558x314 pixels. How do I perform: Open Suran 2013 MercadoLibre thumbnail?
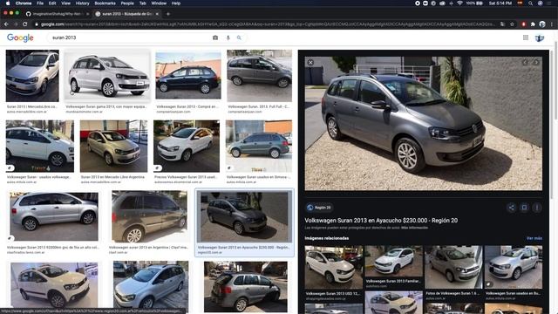tap(32, 76)
